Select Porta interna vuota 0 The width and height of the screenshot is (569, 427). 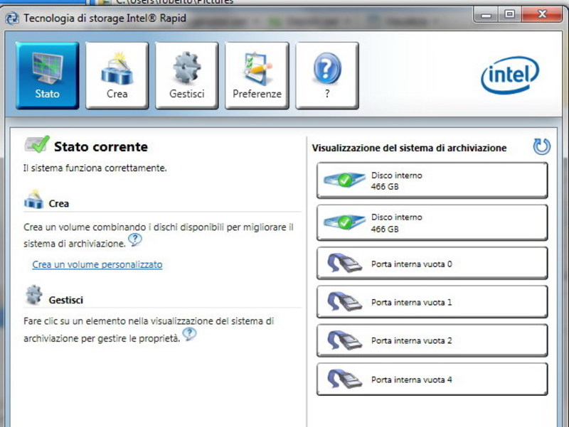click(x=432, y=264)
